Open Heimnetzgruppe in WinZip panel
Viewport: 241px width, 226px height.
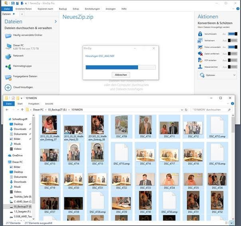pos(18,67)
